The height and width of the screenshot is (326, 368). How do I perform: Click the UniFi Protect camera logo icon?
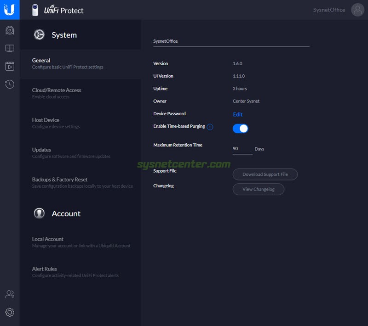click(35, 10)
